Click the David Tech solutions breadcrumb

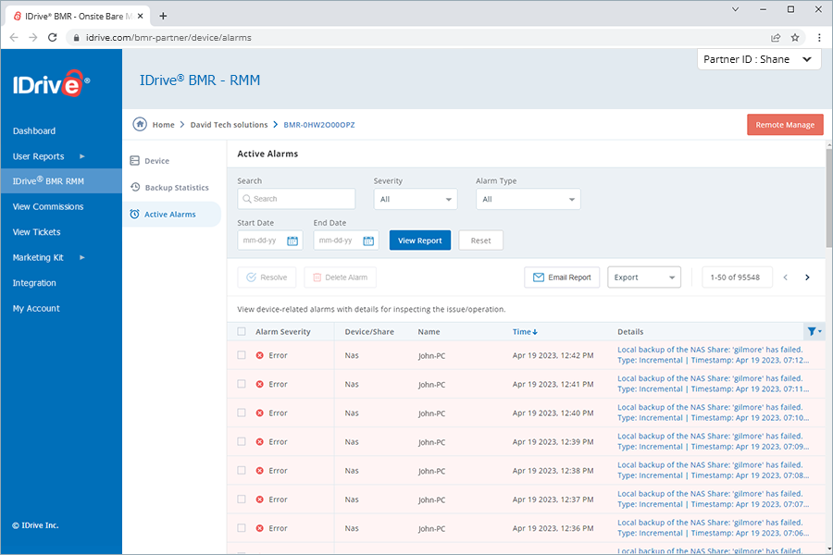point(229,124)
